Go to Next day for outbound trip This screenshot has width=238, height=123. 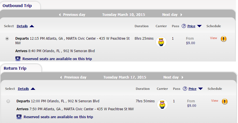click(x=172, y=15)
